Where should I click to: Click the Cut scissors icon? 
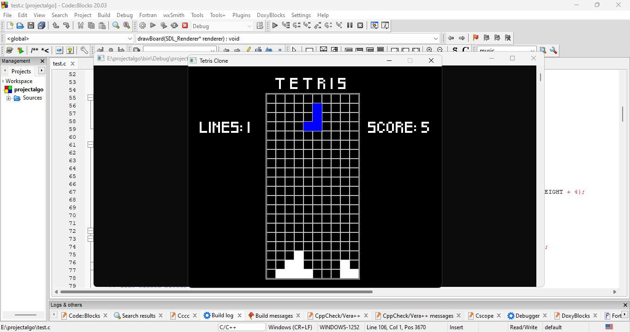click(80, 26)
